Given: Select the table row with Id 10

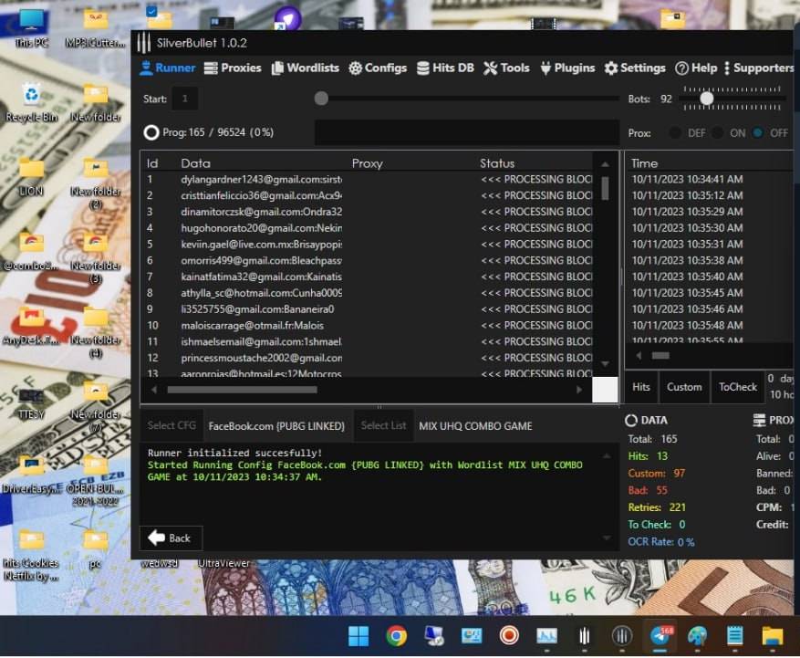Looking at the screenshot, I should point(368,325).
